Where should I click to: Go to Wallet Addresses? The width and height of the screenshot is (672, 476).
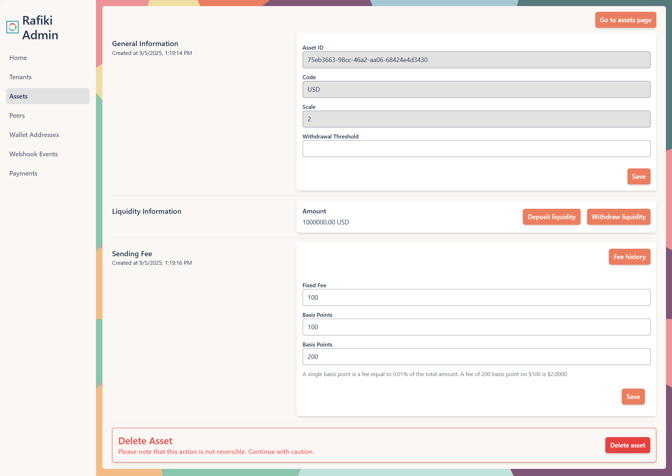coord(34,135)
